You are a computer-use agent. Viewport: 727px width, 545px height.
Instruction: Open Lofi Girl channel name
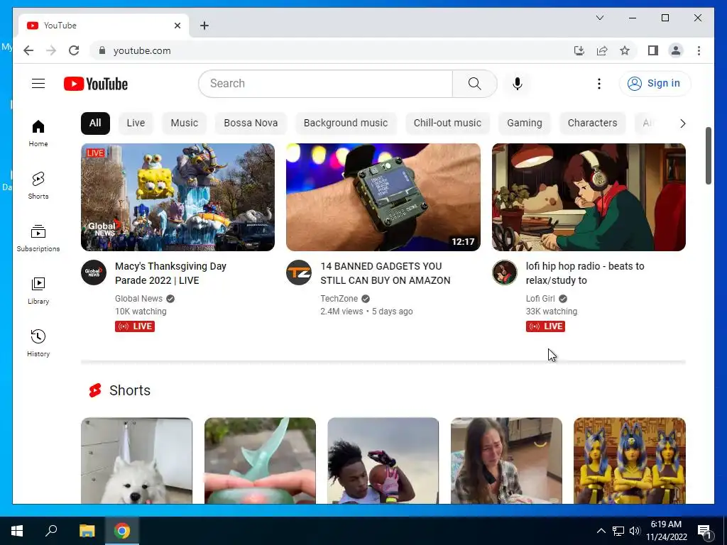coord(540,299)
